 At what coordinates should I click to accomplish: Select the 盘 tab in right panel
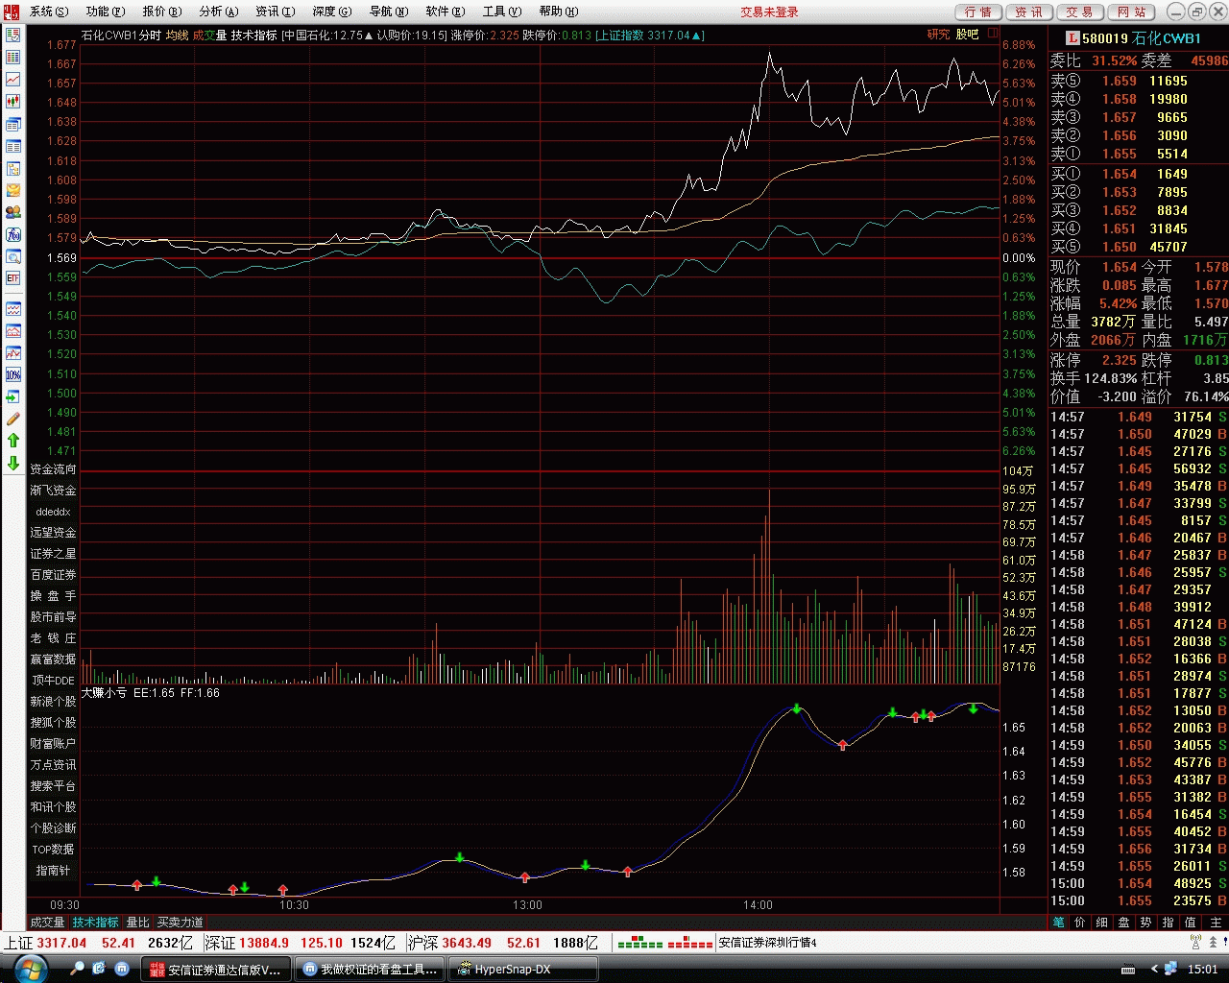pyautogui.click(x=1124, y=922)
